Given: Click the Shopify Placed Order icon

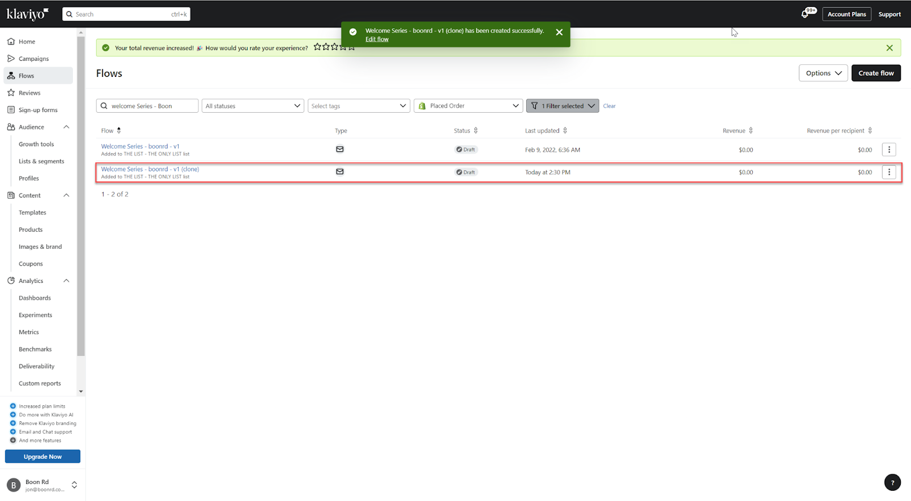Looking at the screenshot, I should coord(422,106).
